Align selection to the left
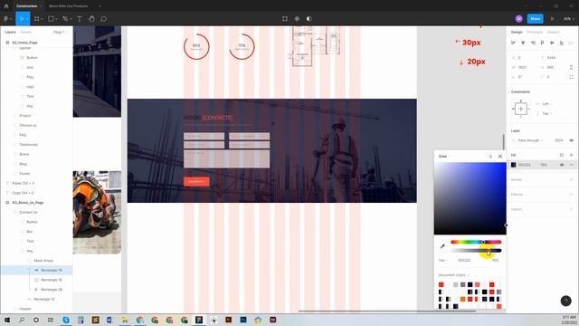The height and width of the screenshot is (326, 579). [513, 43]
